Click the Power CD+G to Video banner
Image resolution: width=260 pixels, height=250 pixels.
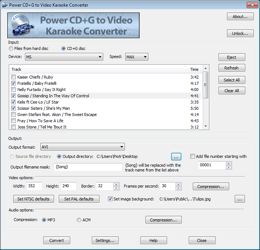[73, 25]
